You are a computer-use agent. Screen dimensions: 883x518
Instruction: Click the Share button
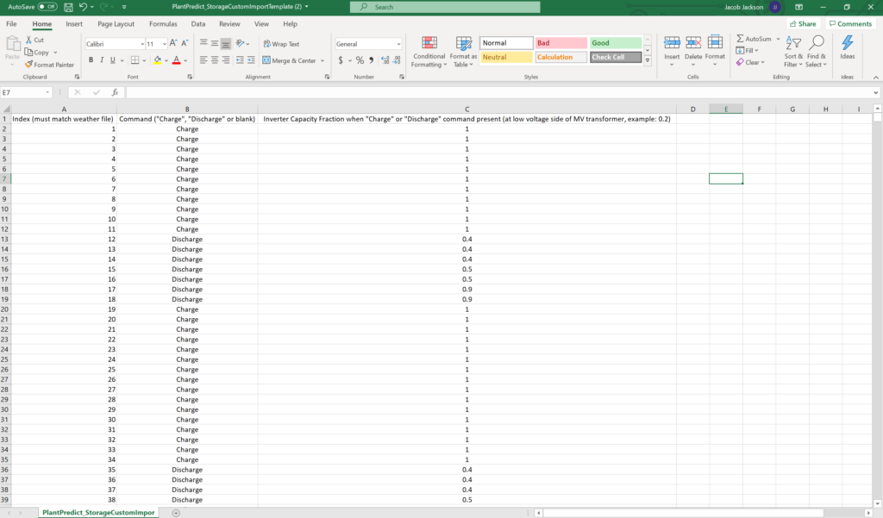click(803, 23)
